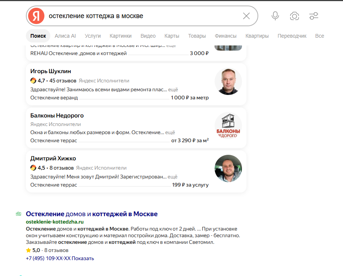Click Остекление террас under Балконы Недорого
The height and width of the screenshot is (276, 343).
click(x=54, y=140)
